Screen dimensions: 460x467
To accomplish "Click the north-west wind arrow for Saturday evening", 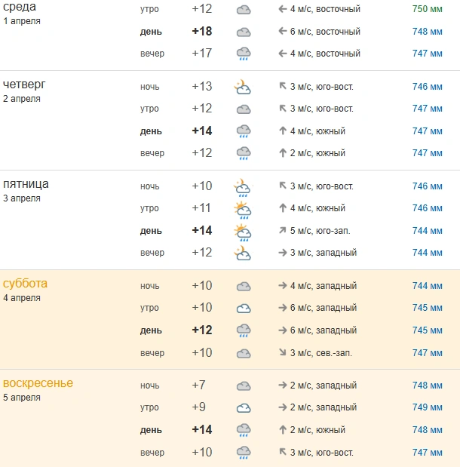I will pos(283,352).
